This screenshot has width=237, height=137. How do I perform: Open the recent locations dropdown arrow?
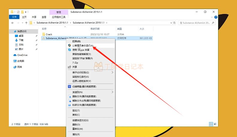click(22, 23)
